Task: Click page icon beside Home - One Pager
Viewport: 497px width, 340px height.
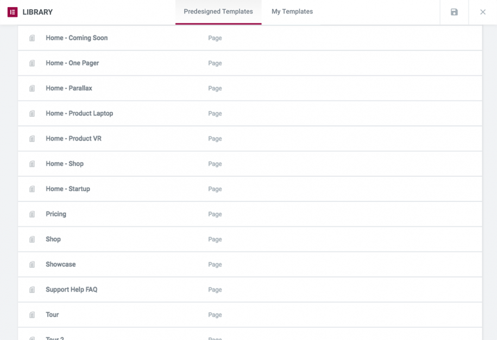Action: (x=32, y=63)
